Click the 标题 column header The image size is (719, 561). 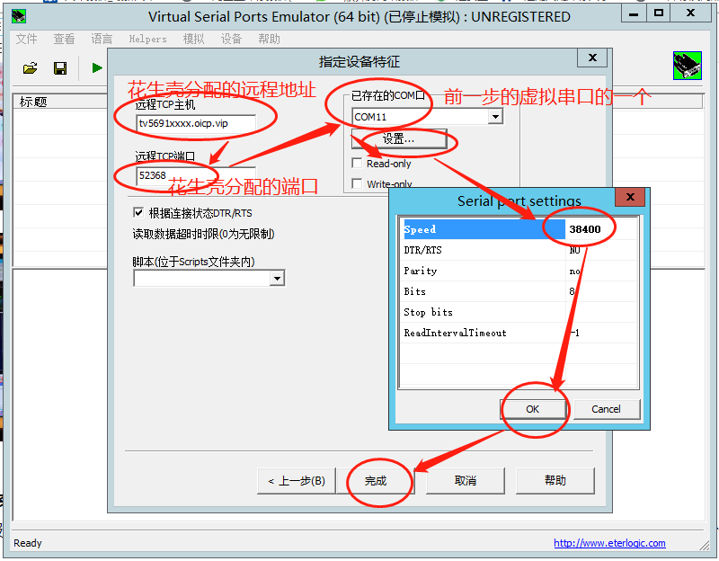pyautogui.click(x=59, y=102)
